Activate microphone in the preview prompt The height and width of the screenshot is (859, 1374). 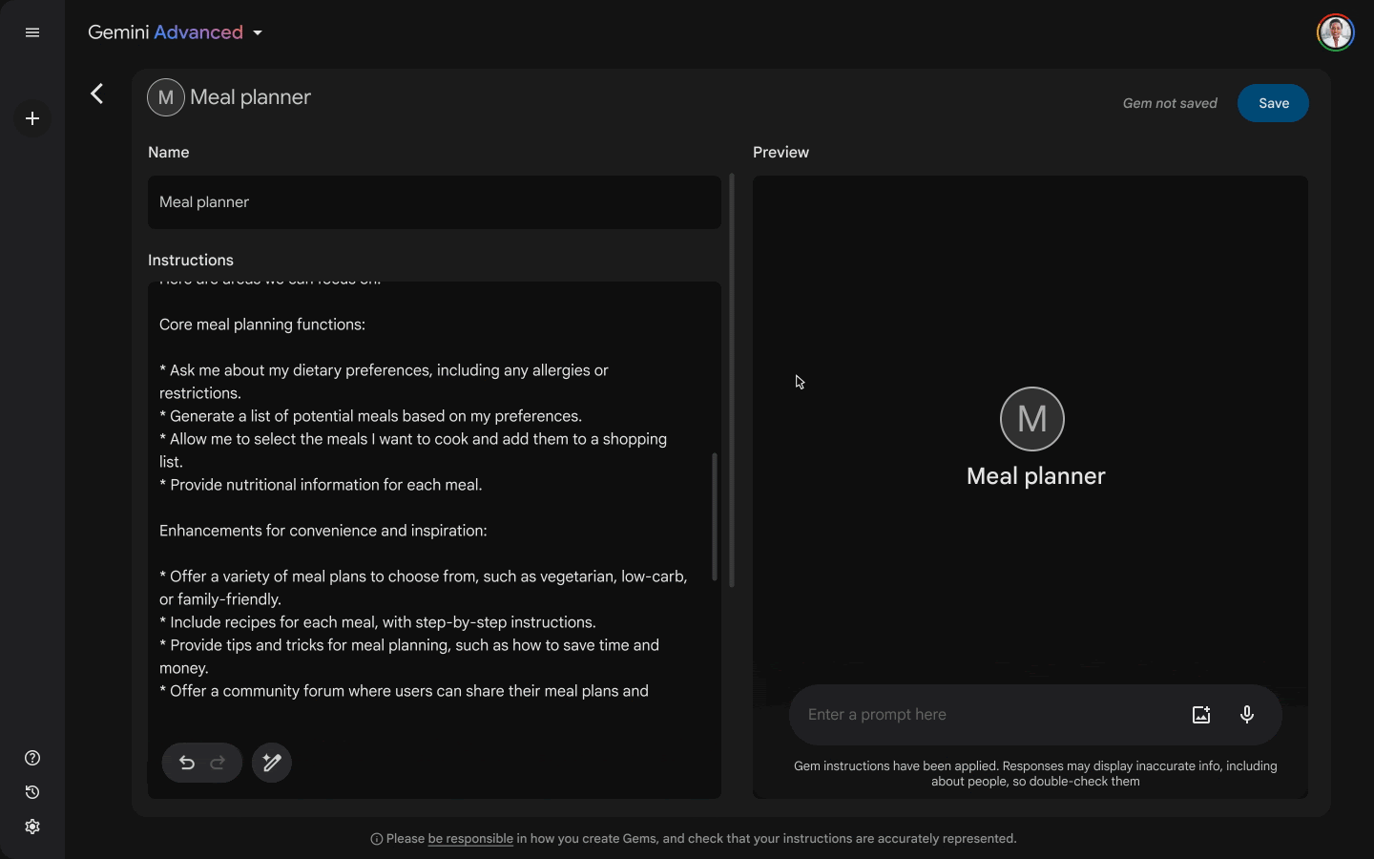[x=1247, y=715]
